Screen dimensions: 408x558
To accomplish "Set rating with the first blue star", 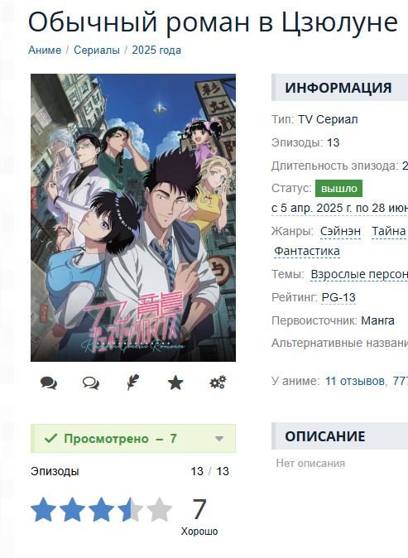I will click(x=43, y=510).
